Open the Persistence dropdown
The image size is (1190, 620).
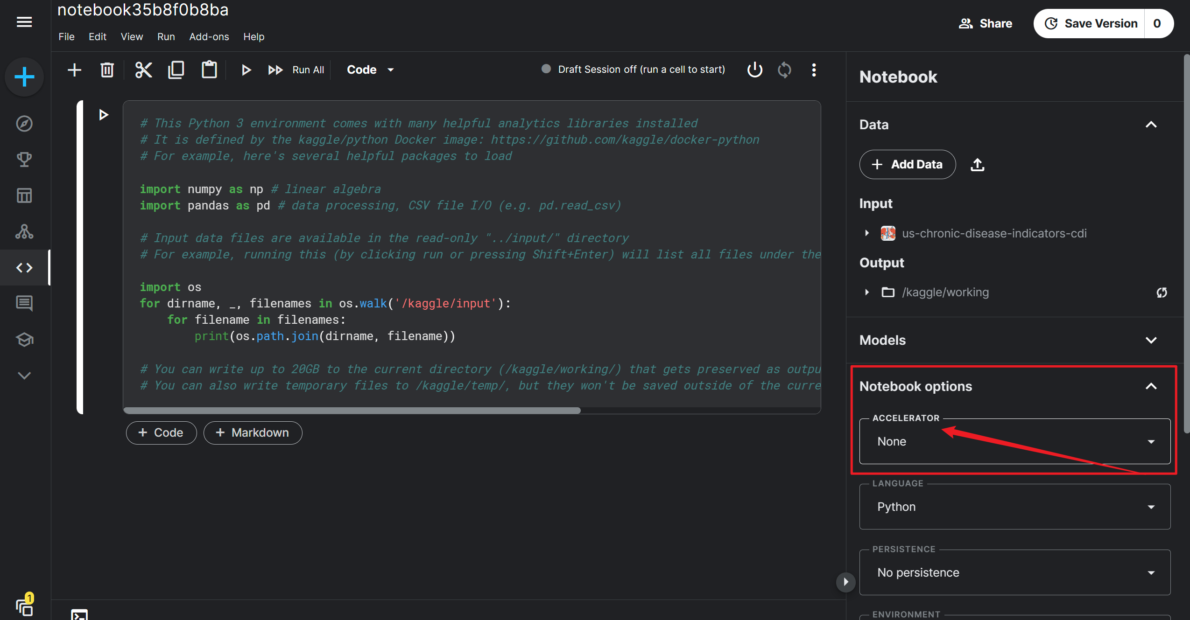[1015, 572]
